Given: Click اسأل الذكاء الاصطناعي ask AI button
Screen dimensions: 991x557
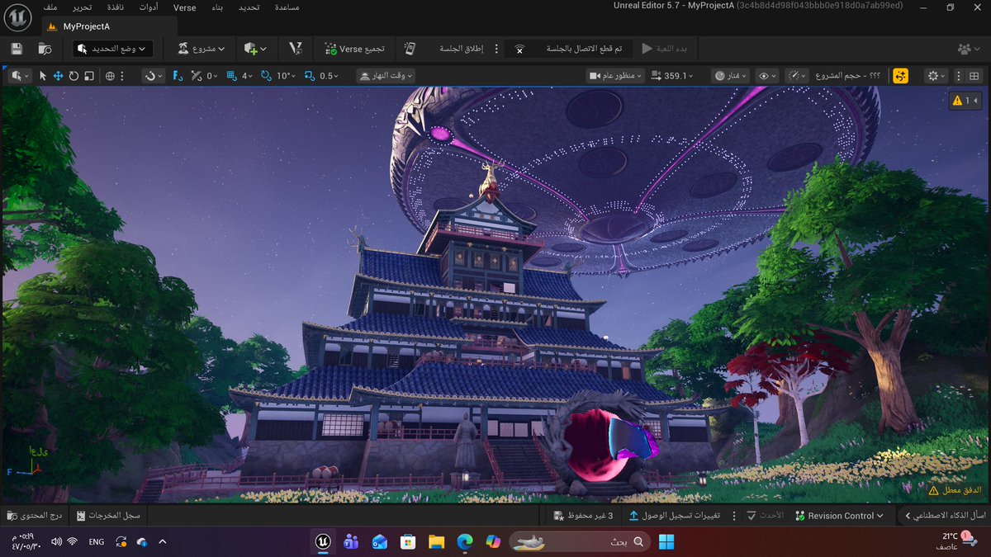Looking at the screenshot, I should [x=946, y=516].
